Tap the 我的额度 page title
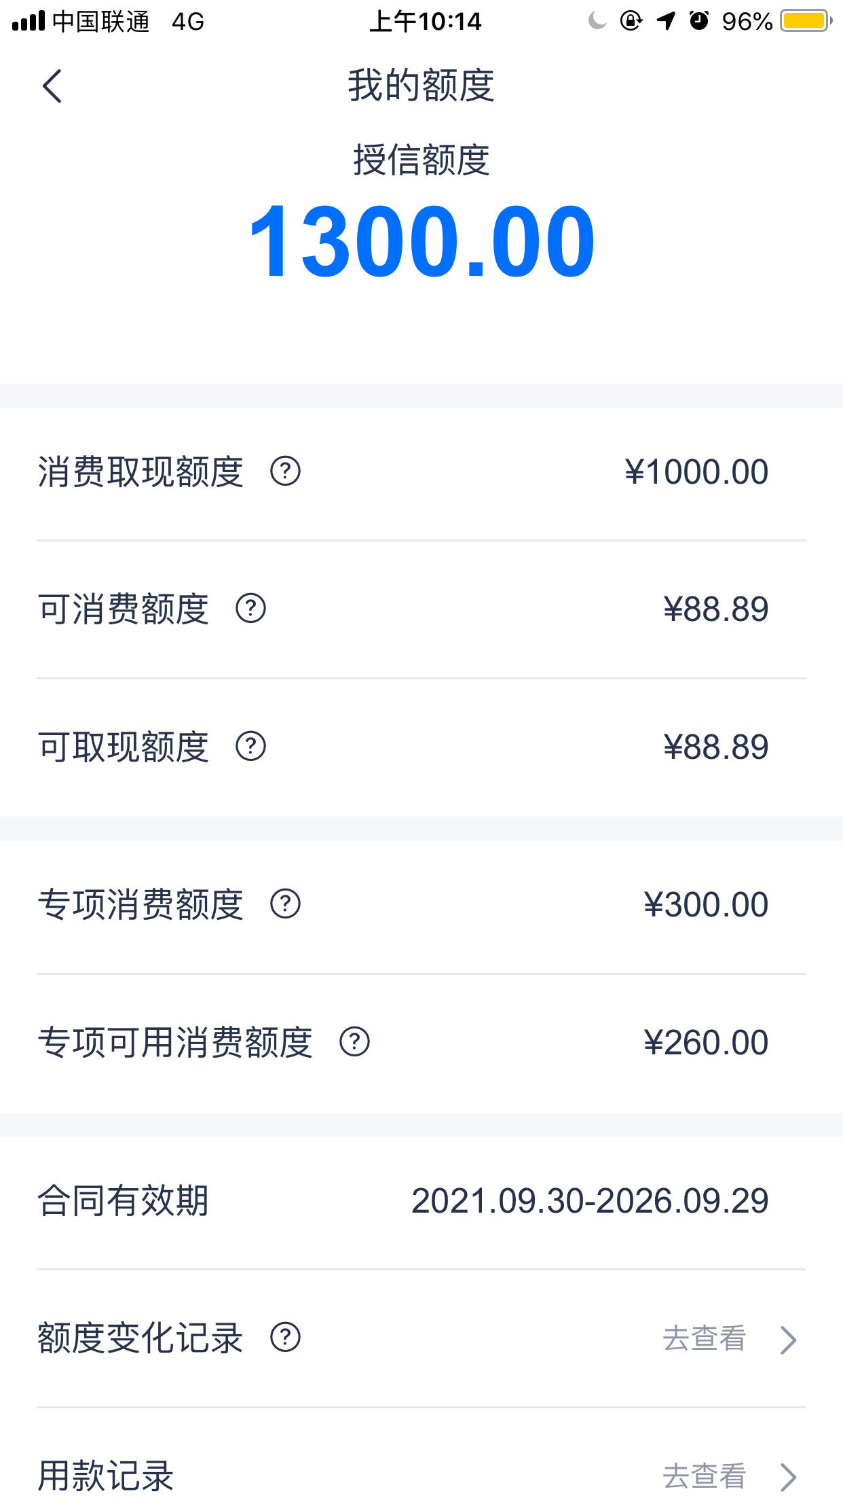843x1500 pixels. 421,86
